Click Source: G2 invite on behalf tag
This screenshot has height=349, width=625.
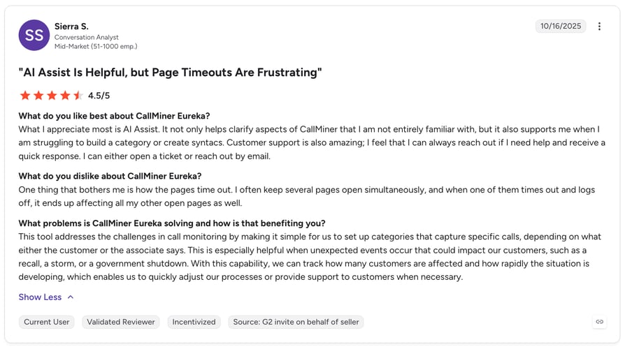point(296,322)
